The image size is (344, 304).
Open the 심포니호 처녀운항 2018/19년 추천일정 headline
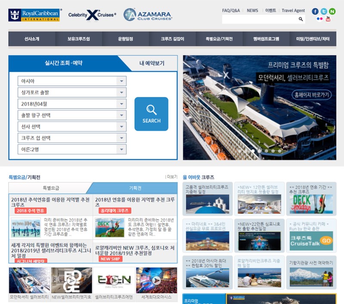pyautogui.click(x=135, y=251)
